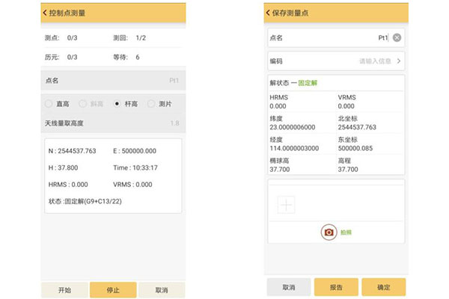
Task: Tap back arrow on 保存测量点 screen
Action: (x=269, y=13)
